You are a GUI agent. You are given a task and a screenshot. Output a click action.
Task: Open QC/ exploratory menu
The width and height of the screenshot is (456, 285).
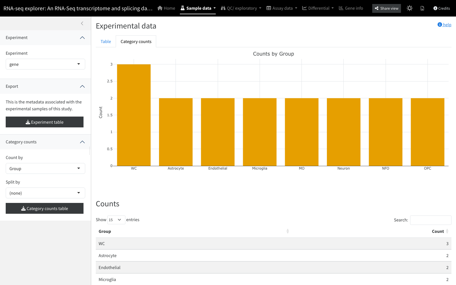(241, 8)
